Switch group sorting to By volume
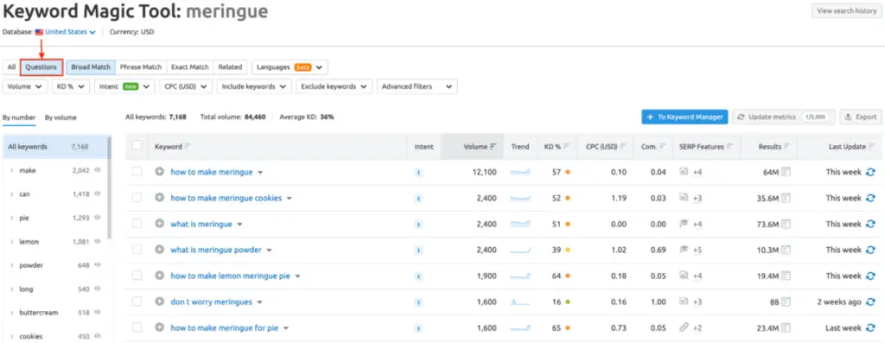 click(61, 118)
